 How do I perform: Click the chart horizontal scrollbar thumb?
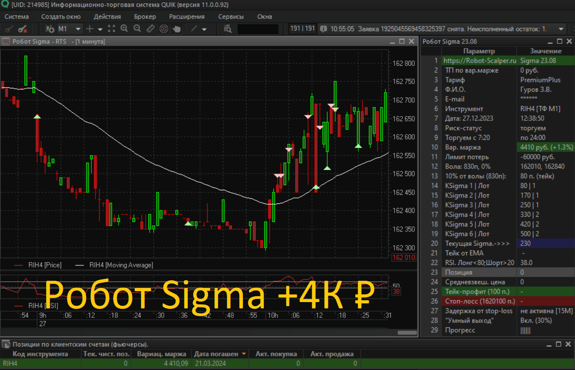[x=407, y=332]
